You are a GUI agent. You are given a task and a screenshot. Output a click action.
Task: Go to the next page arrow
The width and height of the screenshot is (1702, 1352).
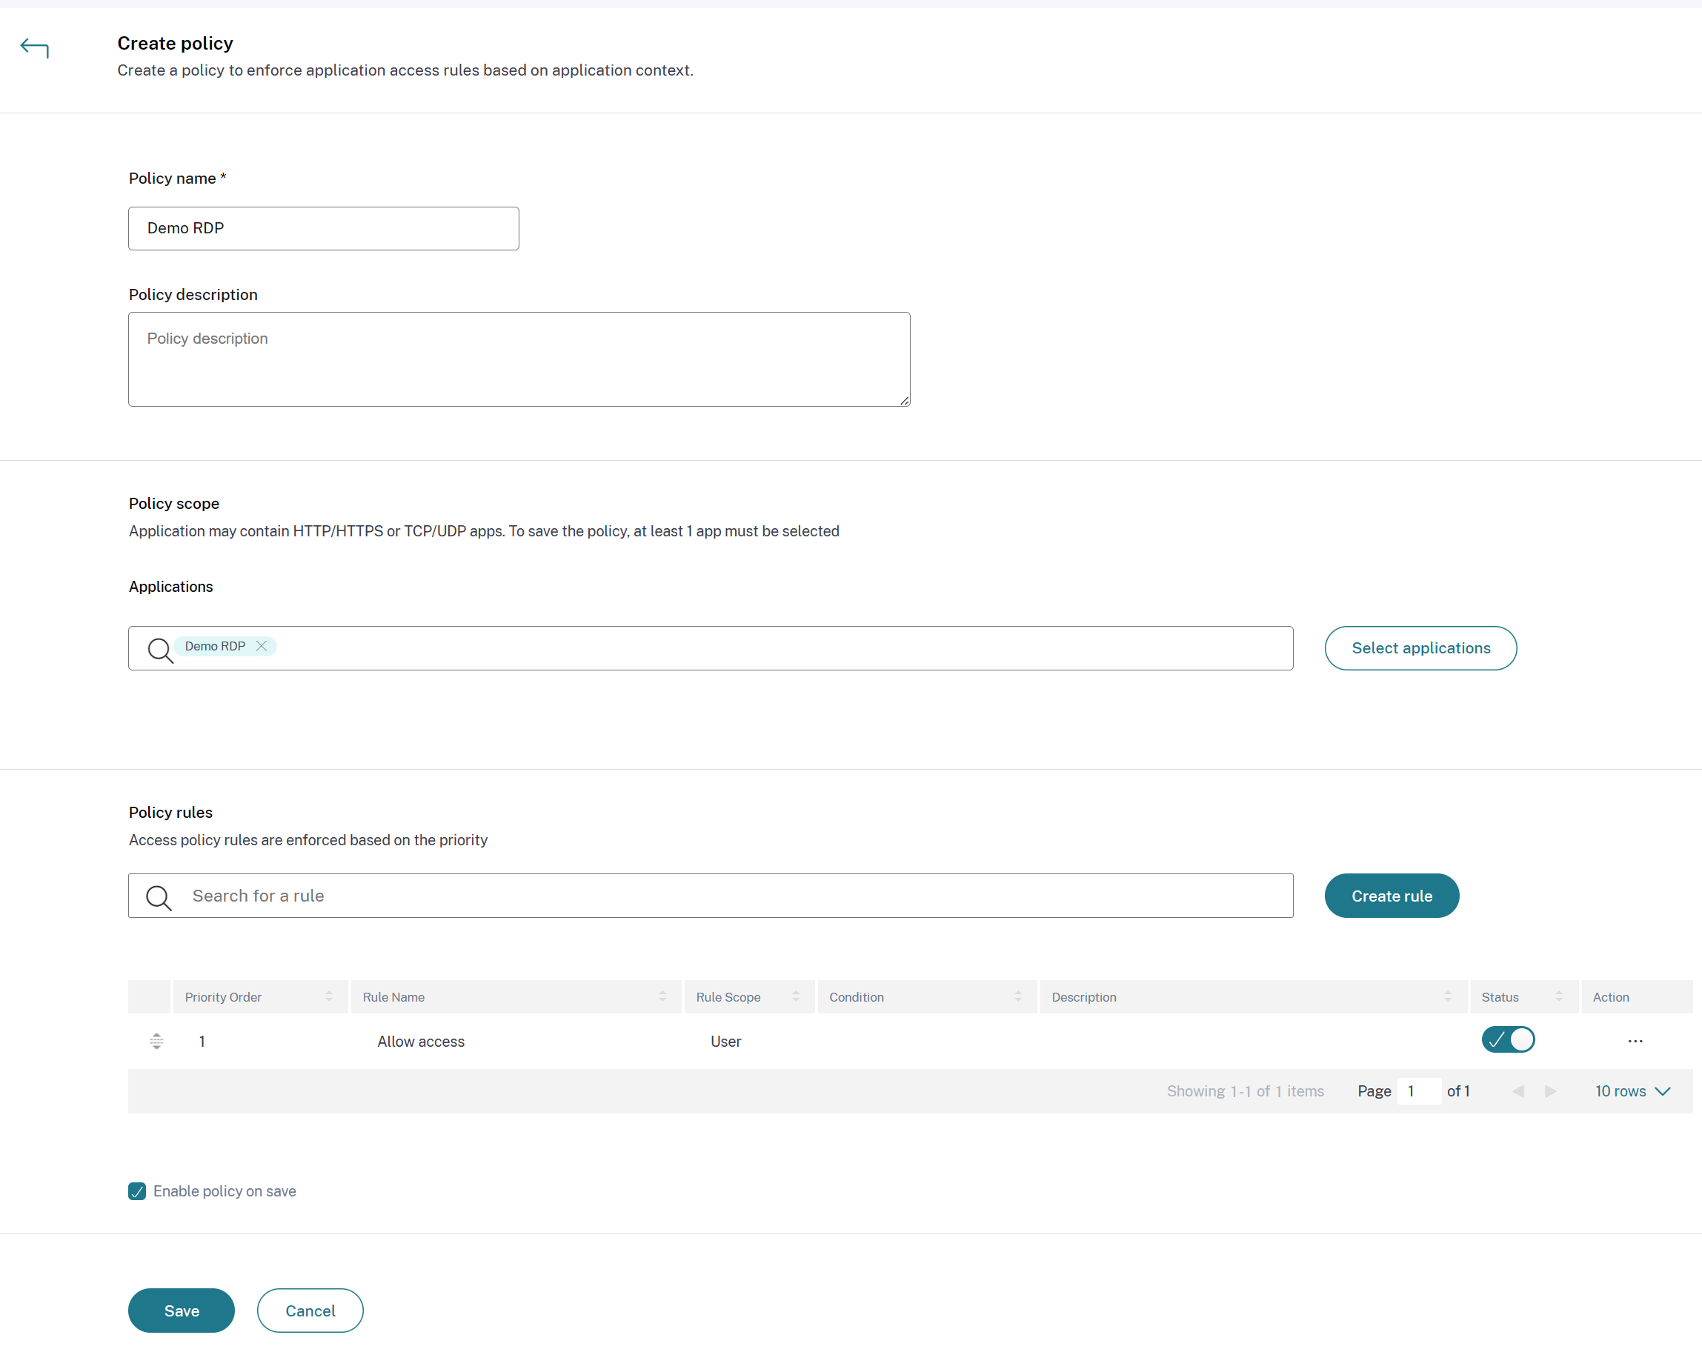(1550, 1091)
